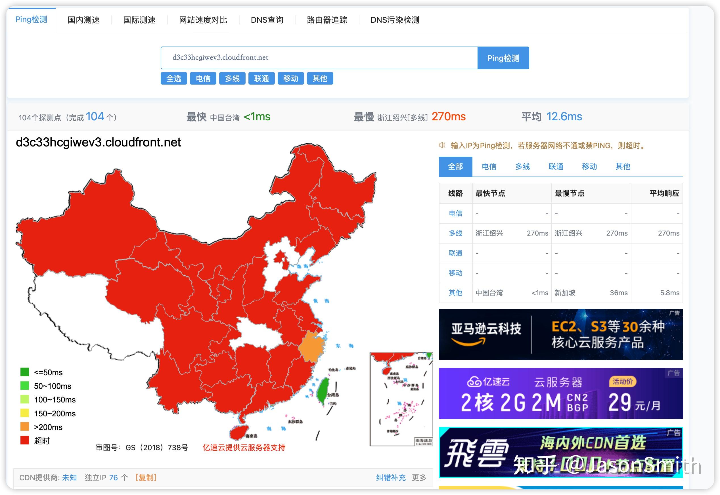This screenshot has height=495, width=720.
Task: Toggle the 移动 filter under the search box
Action: 291,78
